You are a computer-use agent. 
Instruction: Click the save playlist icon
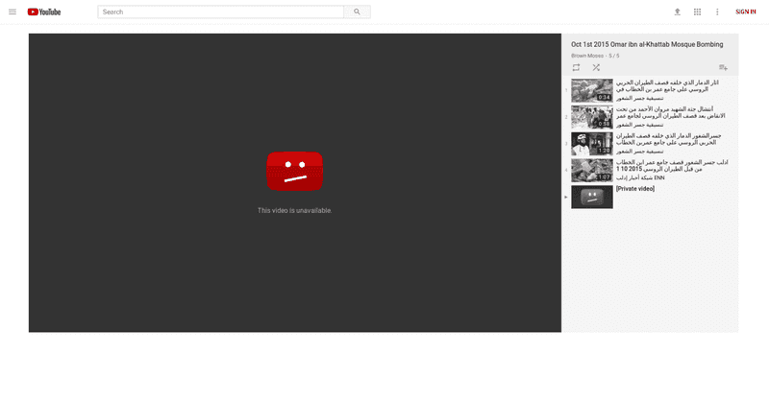pos(723,67)
